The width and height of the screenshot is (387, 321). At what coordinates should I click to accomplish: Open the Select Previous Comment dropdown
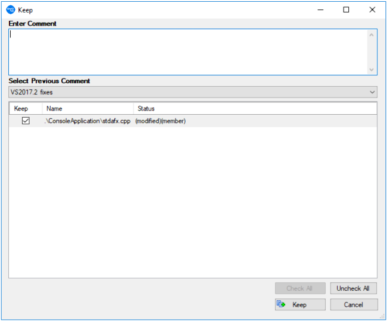coord(372,92)
